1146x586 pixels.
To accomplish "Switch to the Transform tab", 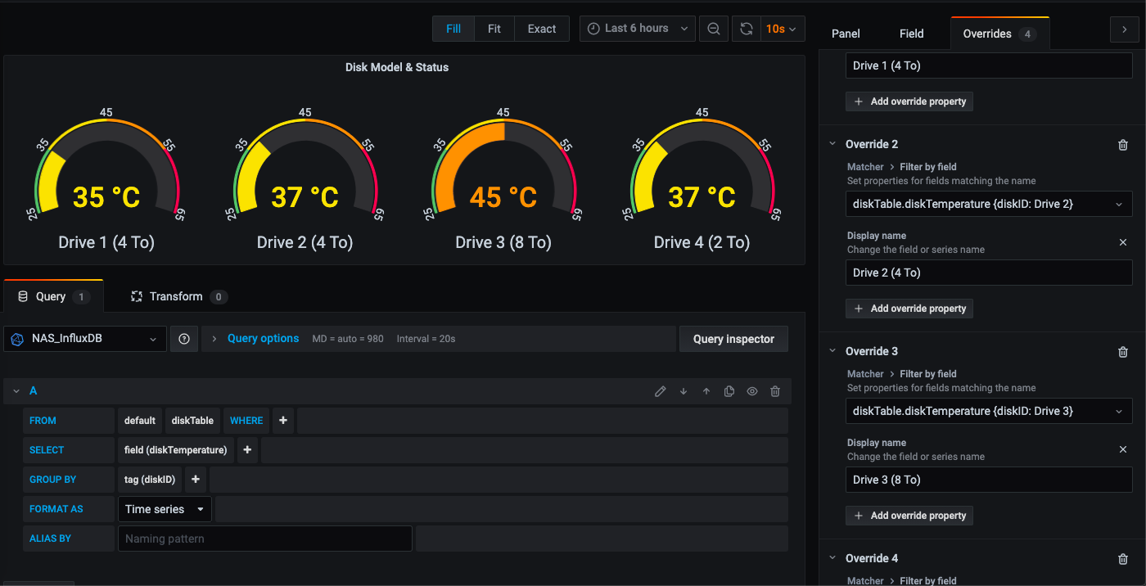I will click(x=176, y=296).
